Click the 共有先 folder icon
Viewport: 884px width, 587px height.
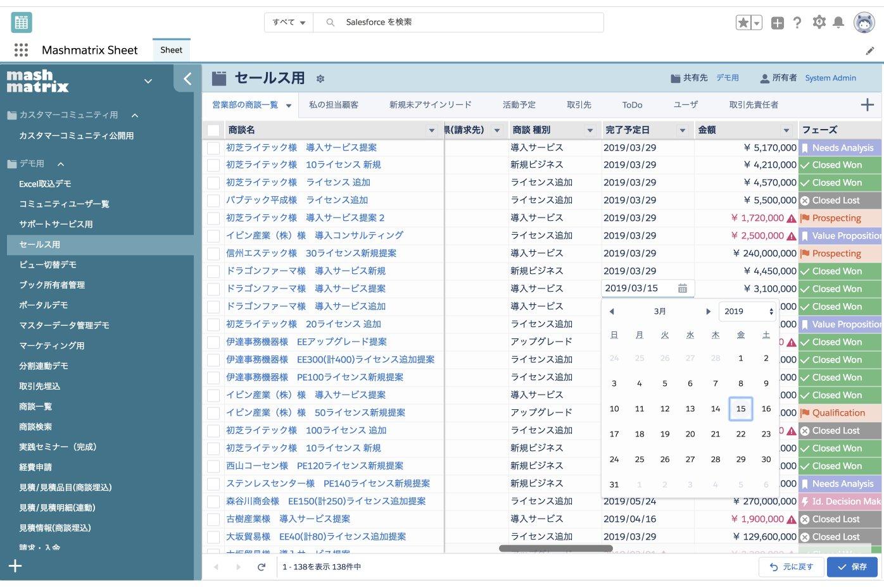click(676, 78)
